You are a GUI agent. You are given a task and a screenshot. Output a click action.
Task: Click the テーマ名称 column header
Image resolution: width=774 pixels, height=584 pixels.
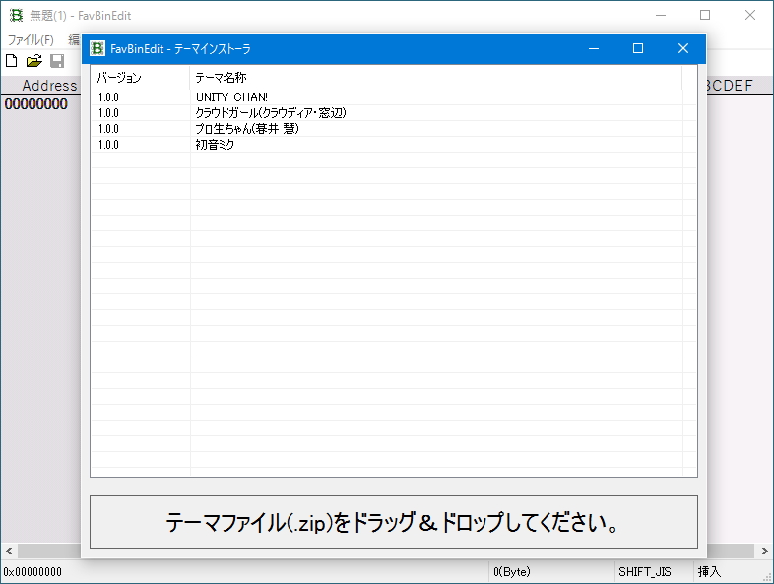[436, 78]
